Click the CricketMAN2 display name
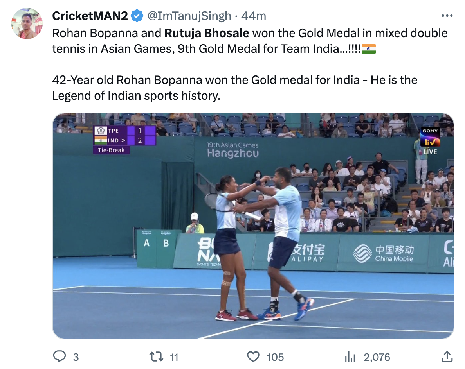This screenshot has width=465, height=369. [90, 16]
